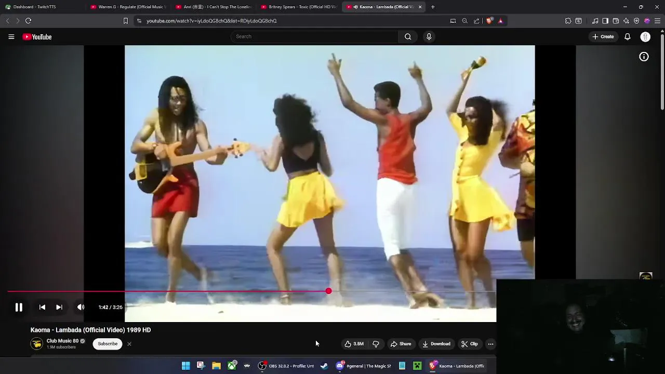Image resolution: width=665 pixels, height=374 pixels.
Task: Dislike the video thumbs-down
Action: point(376,344)
